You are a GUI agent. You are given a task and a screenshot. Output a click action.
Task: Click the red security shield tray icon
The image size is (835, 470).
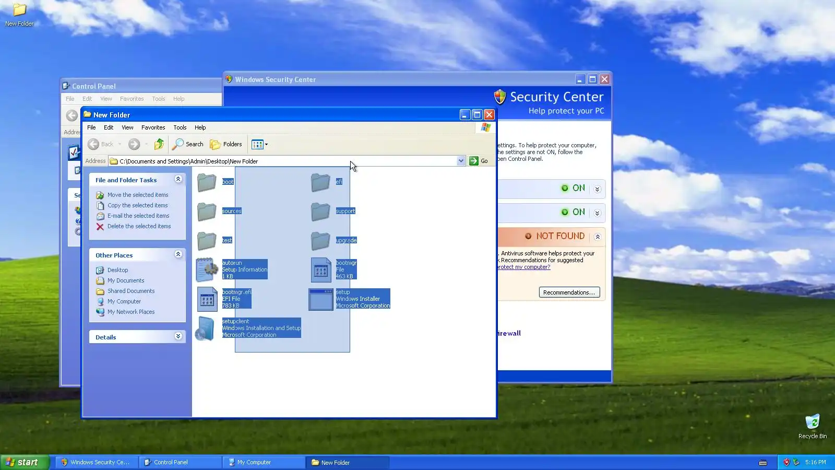pos(786,462)
